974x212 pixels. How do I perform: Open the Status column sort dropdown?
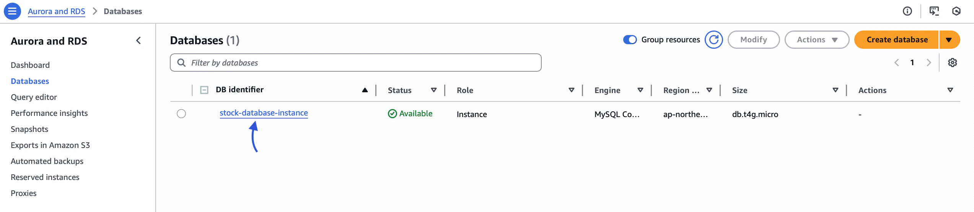pos(434,90)
